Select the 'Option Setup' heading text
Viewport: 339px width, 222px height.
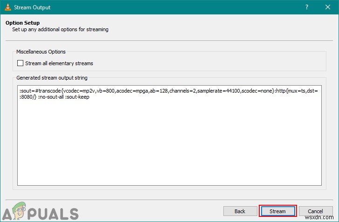click(23, 23)
